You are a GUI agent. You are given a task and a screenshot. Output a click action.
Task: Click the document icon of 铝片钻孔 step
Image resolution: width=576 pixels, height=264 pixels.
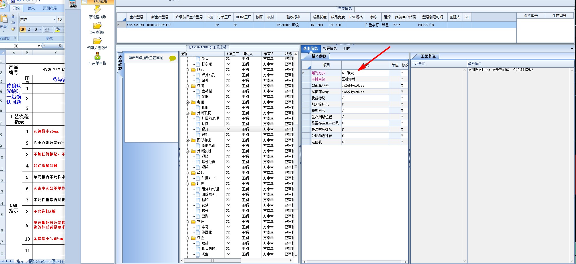tap(198, 75)
